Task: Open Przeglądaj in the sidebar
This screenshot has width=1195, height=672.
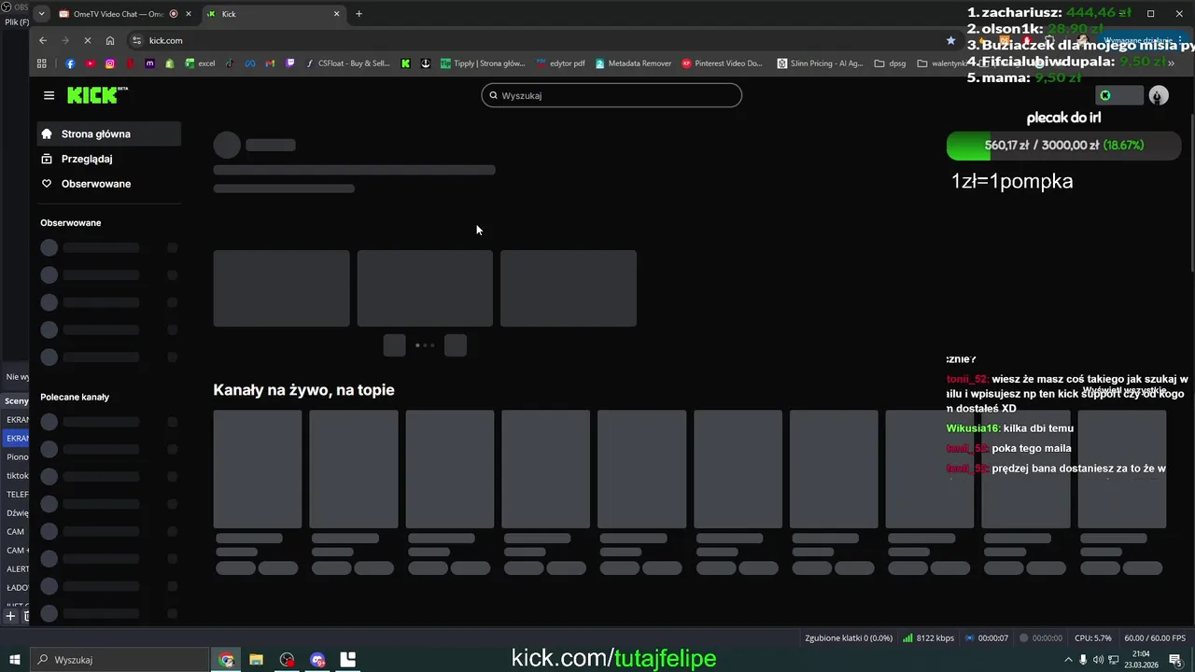Action: click(x=109, y=159)
